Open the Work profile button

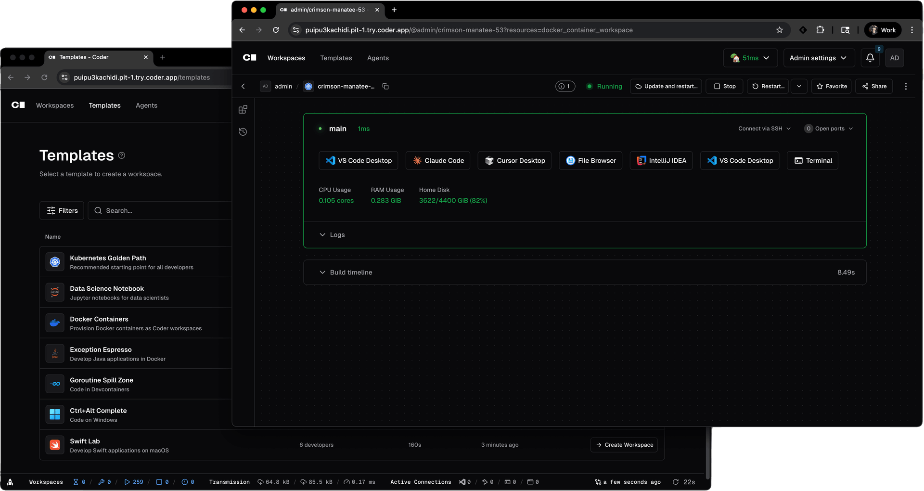(883, 30)
